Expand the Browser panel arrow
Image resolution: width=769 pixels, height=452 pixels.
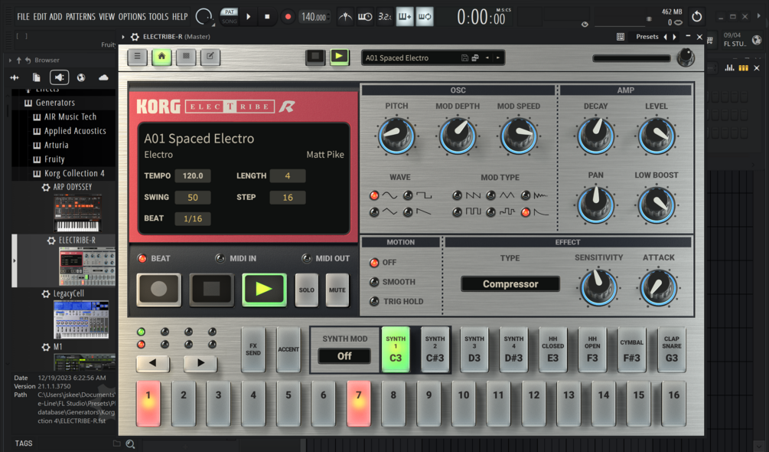pyautogui.click(x=10, y=61)
